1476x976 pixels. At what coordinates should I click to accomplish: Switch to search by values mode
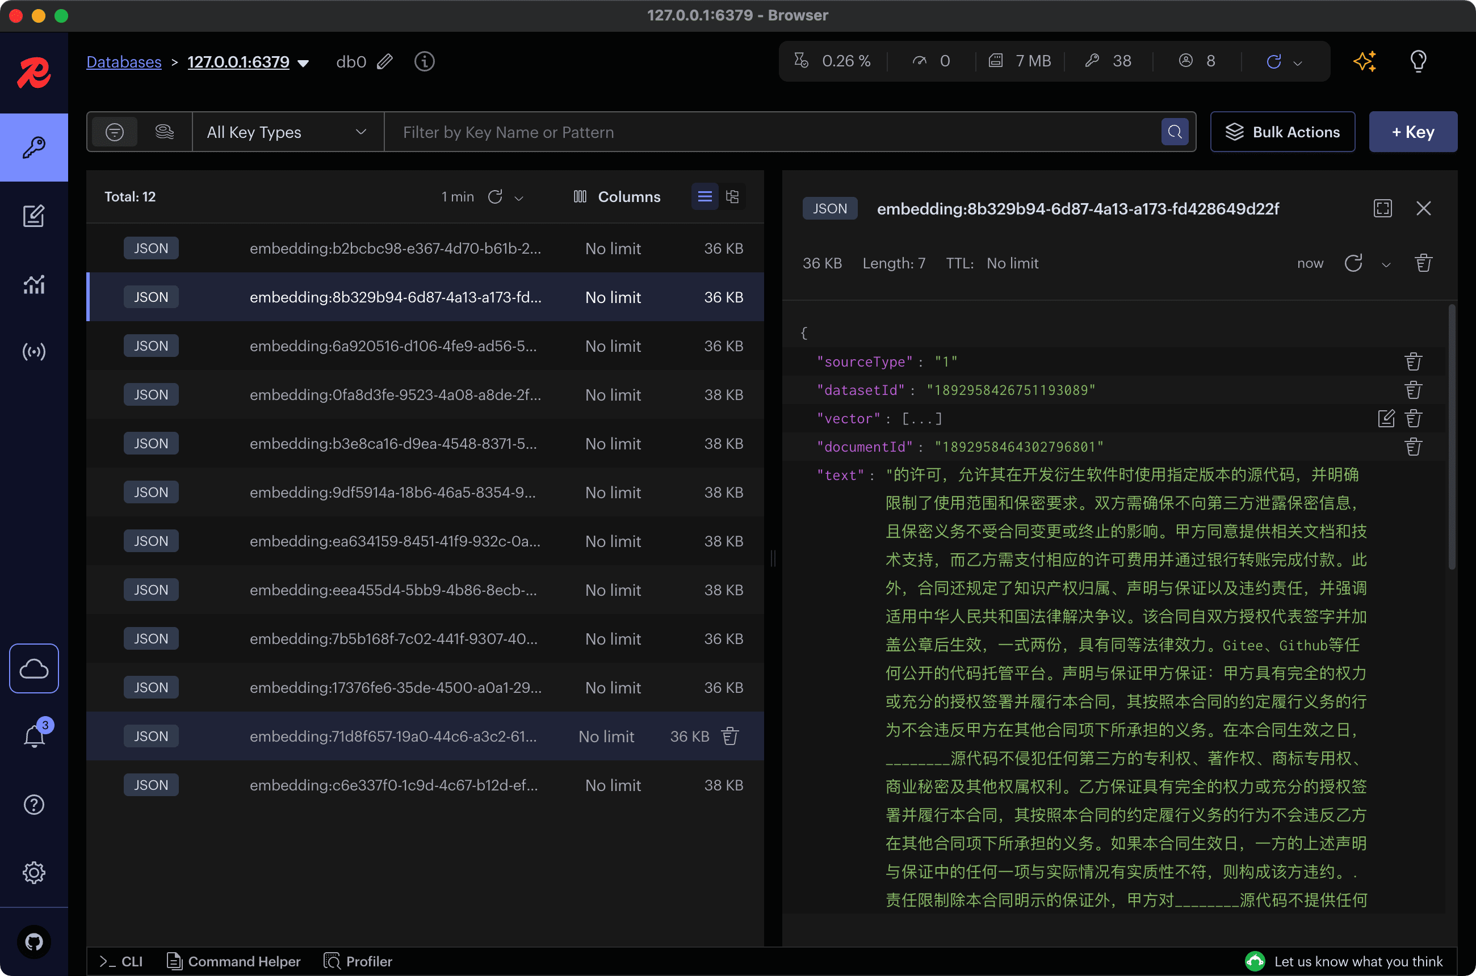coord(165,132)
